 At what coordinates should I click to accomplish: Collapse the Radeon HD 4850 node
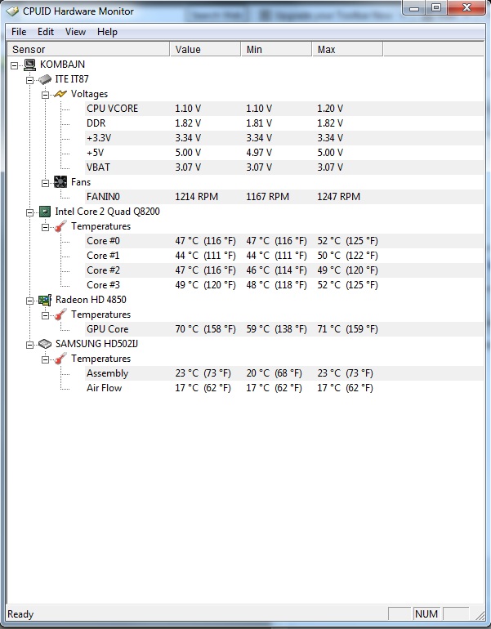[x=29, y=301]
